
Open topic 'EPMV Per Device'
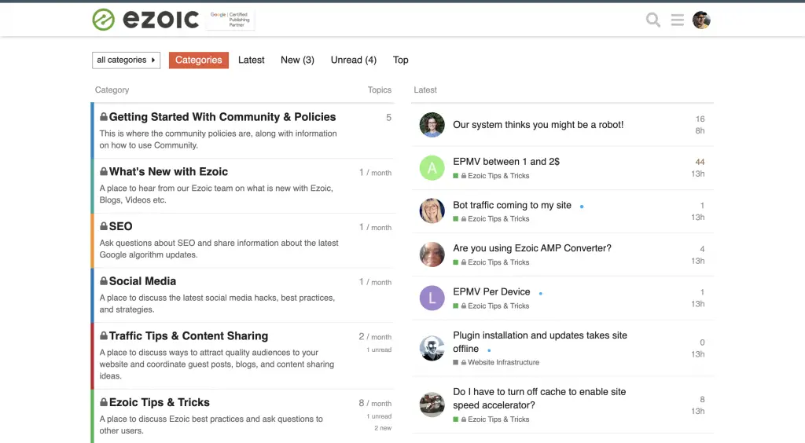[491, 291]
